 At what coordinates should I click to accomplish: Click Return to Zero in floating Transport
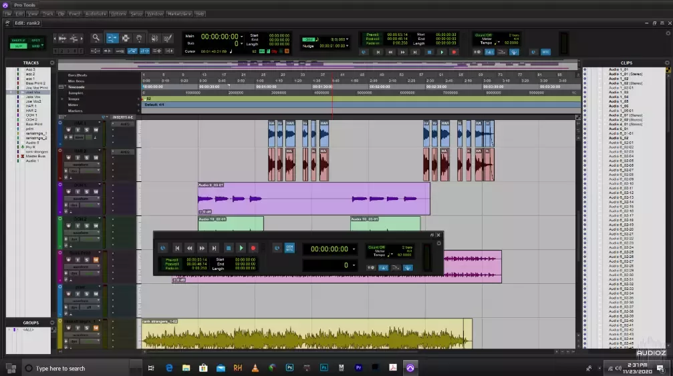pos(177,248)
